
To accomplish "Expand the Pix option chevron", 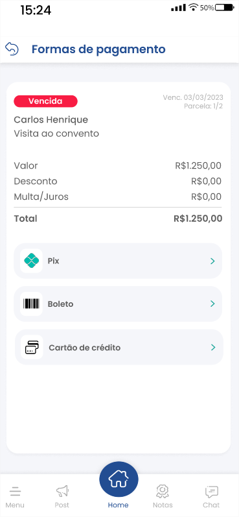I will click(x=212, y=261).
